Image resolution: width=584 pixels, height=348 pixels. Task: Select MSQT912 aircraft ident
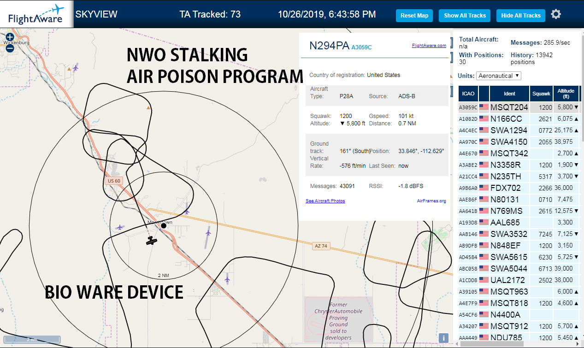point(509,326)
